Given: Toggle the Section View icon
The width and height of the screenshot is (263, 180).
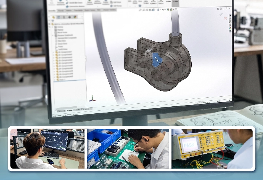Looking at the screenshot, I should pyautogui.click(x=150, y=10).
